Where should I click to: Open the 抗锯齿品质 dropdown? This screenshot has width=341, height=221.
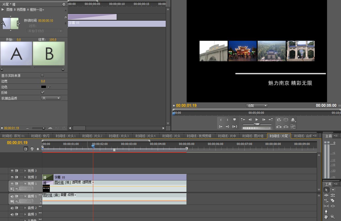(x=51, y=98)
